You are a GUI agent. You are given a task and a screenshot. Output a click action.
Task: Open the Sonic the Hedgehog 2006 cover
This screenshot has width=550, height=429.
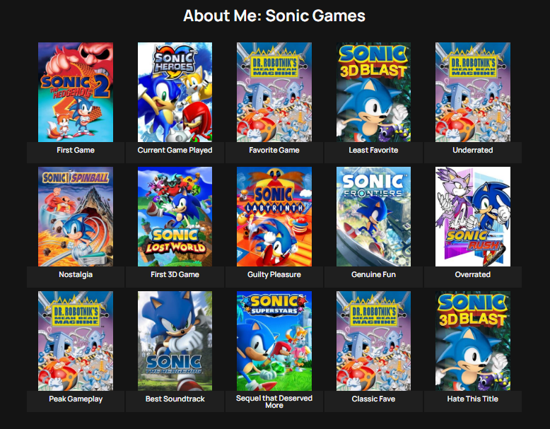(x=175, y=341)
